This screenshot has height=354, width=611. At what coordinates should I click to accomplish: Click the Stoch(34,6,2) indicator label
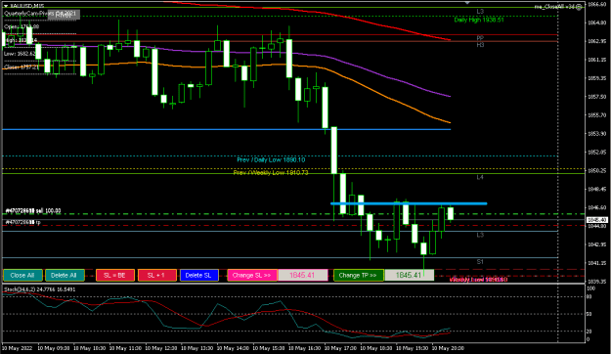tap(40, 289)
